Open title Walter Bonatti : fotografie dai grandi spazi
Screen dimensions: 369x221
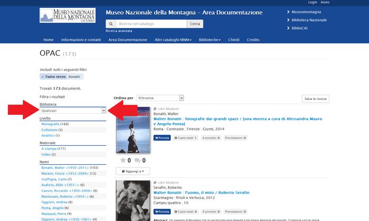point(238,122)
